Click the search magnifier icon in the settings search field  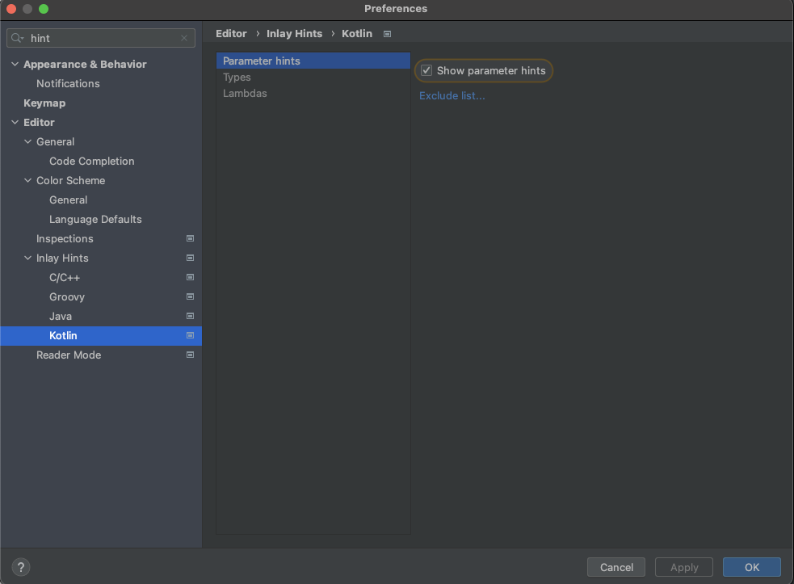[x=17, y=38]
